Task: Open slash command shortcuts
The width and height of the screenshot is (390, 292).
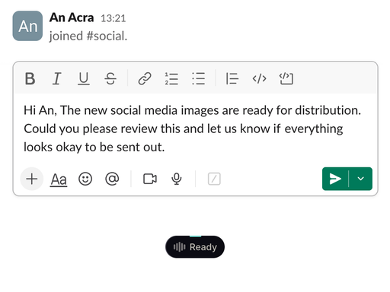Action: point(214,179)
